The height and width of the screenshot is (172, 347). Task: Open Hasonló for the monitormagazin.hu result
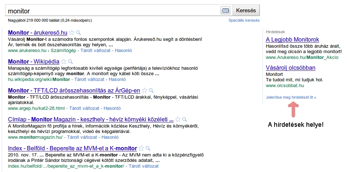[110, 137]
